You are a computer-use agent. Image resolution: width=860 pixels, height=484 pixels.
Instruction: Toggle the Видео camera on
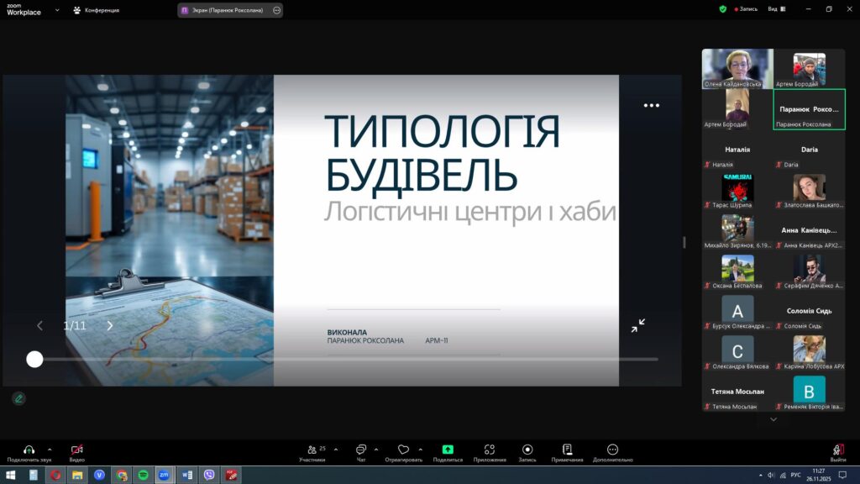click(76, 450)
